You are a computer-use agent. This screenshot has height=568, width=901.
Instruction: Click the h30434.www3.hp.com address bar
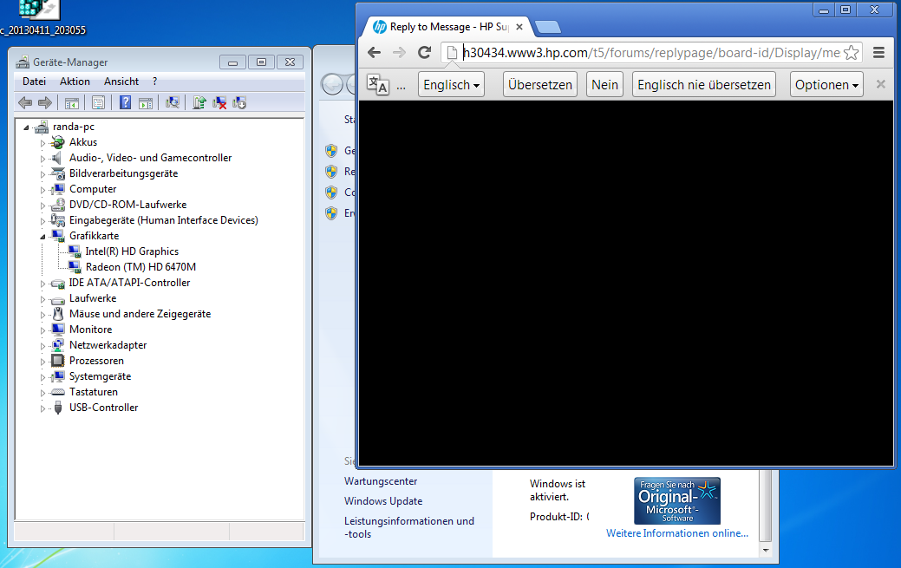click(x=651, y=53)
